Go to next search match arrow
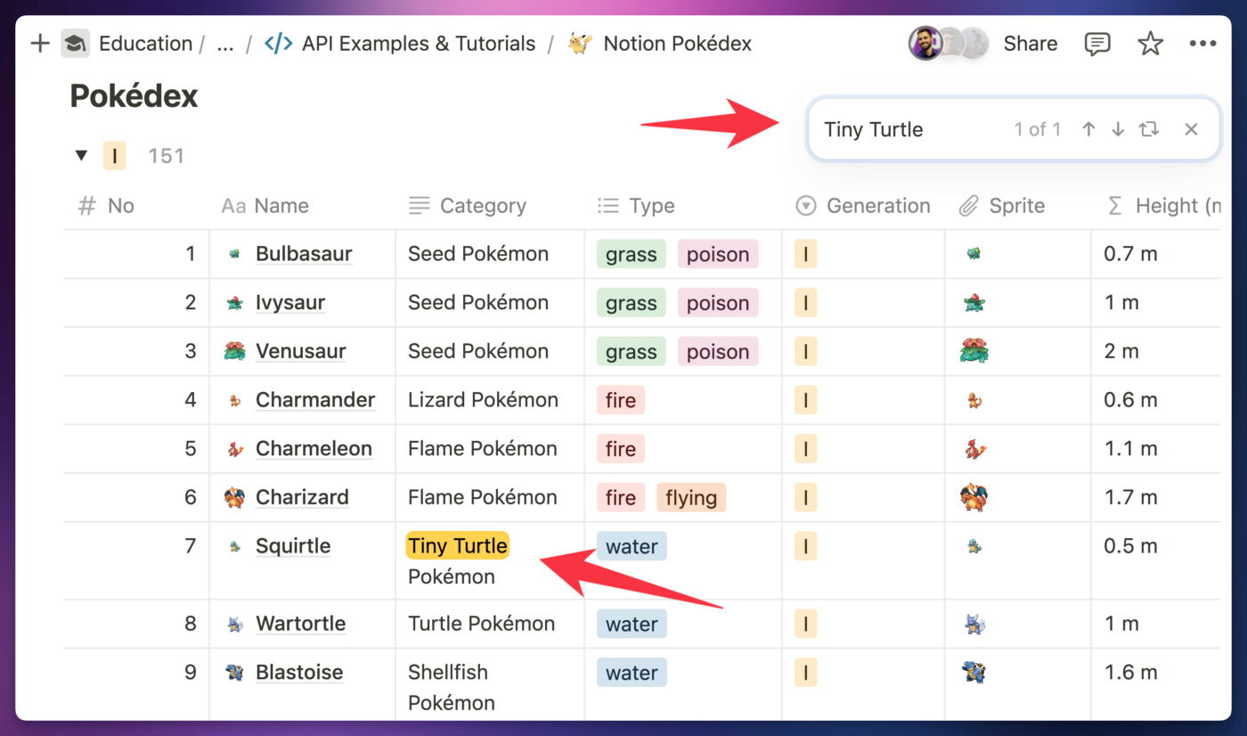The image size is (1247, 736). click(1118, 129)
